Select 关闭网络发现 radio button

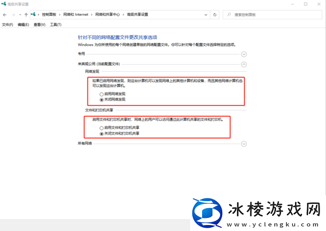pos(102,100)
